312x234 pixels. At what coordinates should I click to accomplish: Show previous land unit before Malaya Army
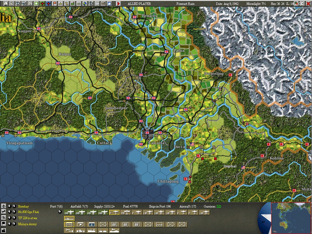click(x=9, y=224)
